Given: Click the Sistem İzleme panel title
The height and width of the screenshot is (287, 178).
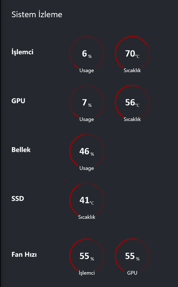Looking at the screenshot, I should (x=37, y=15).
